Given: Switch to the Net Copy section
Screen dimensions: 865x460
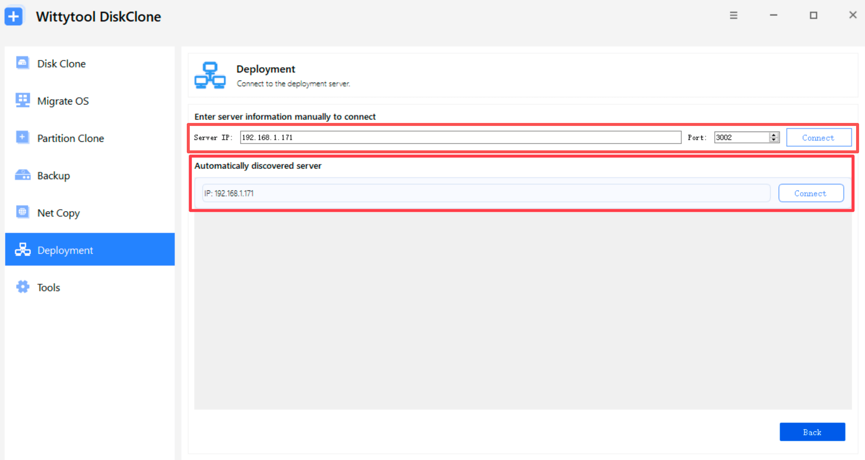Looking at the screenshot, I should 59,213.
